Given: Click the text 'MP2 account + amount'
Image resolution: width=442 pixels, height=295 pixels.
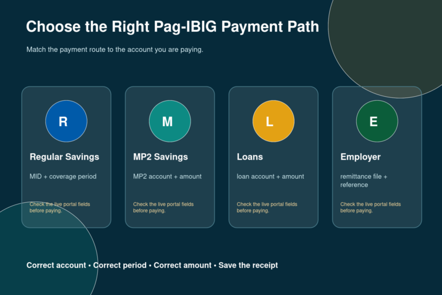Looking at the screenshot, I should [x=167, y=176].
